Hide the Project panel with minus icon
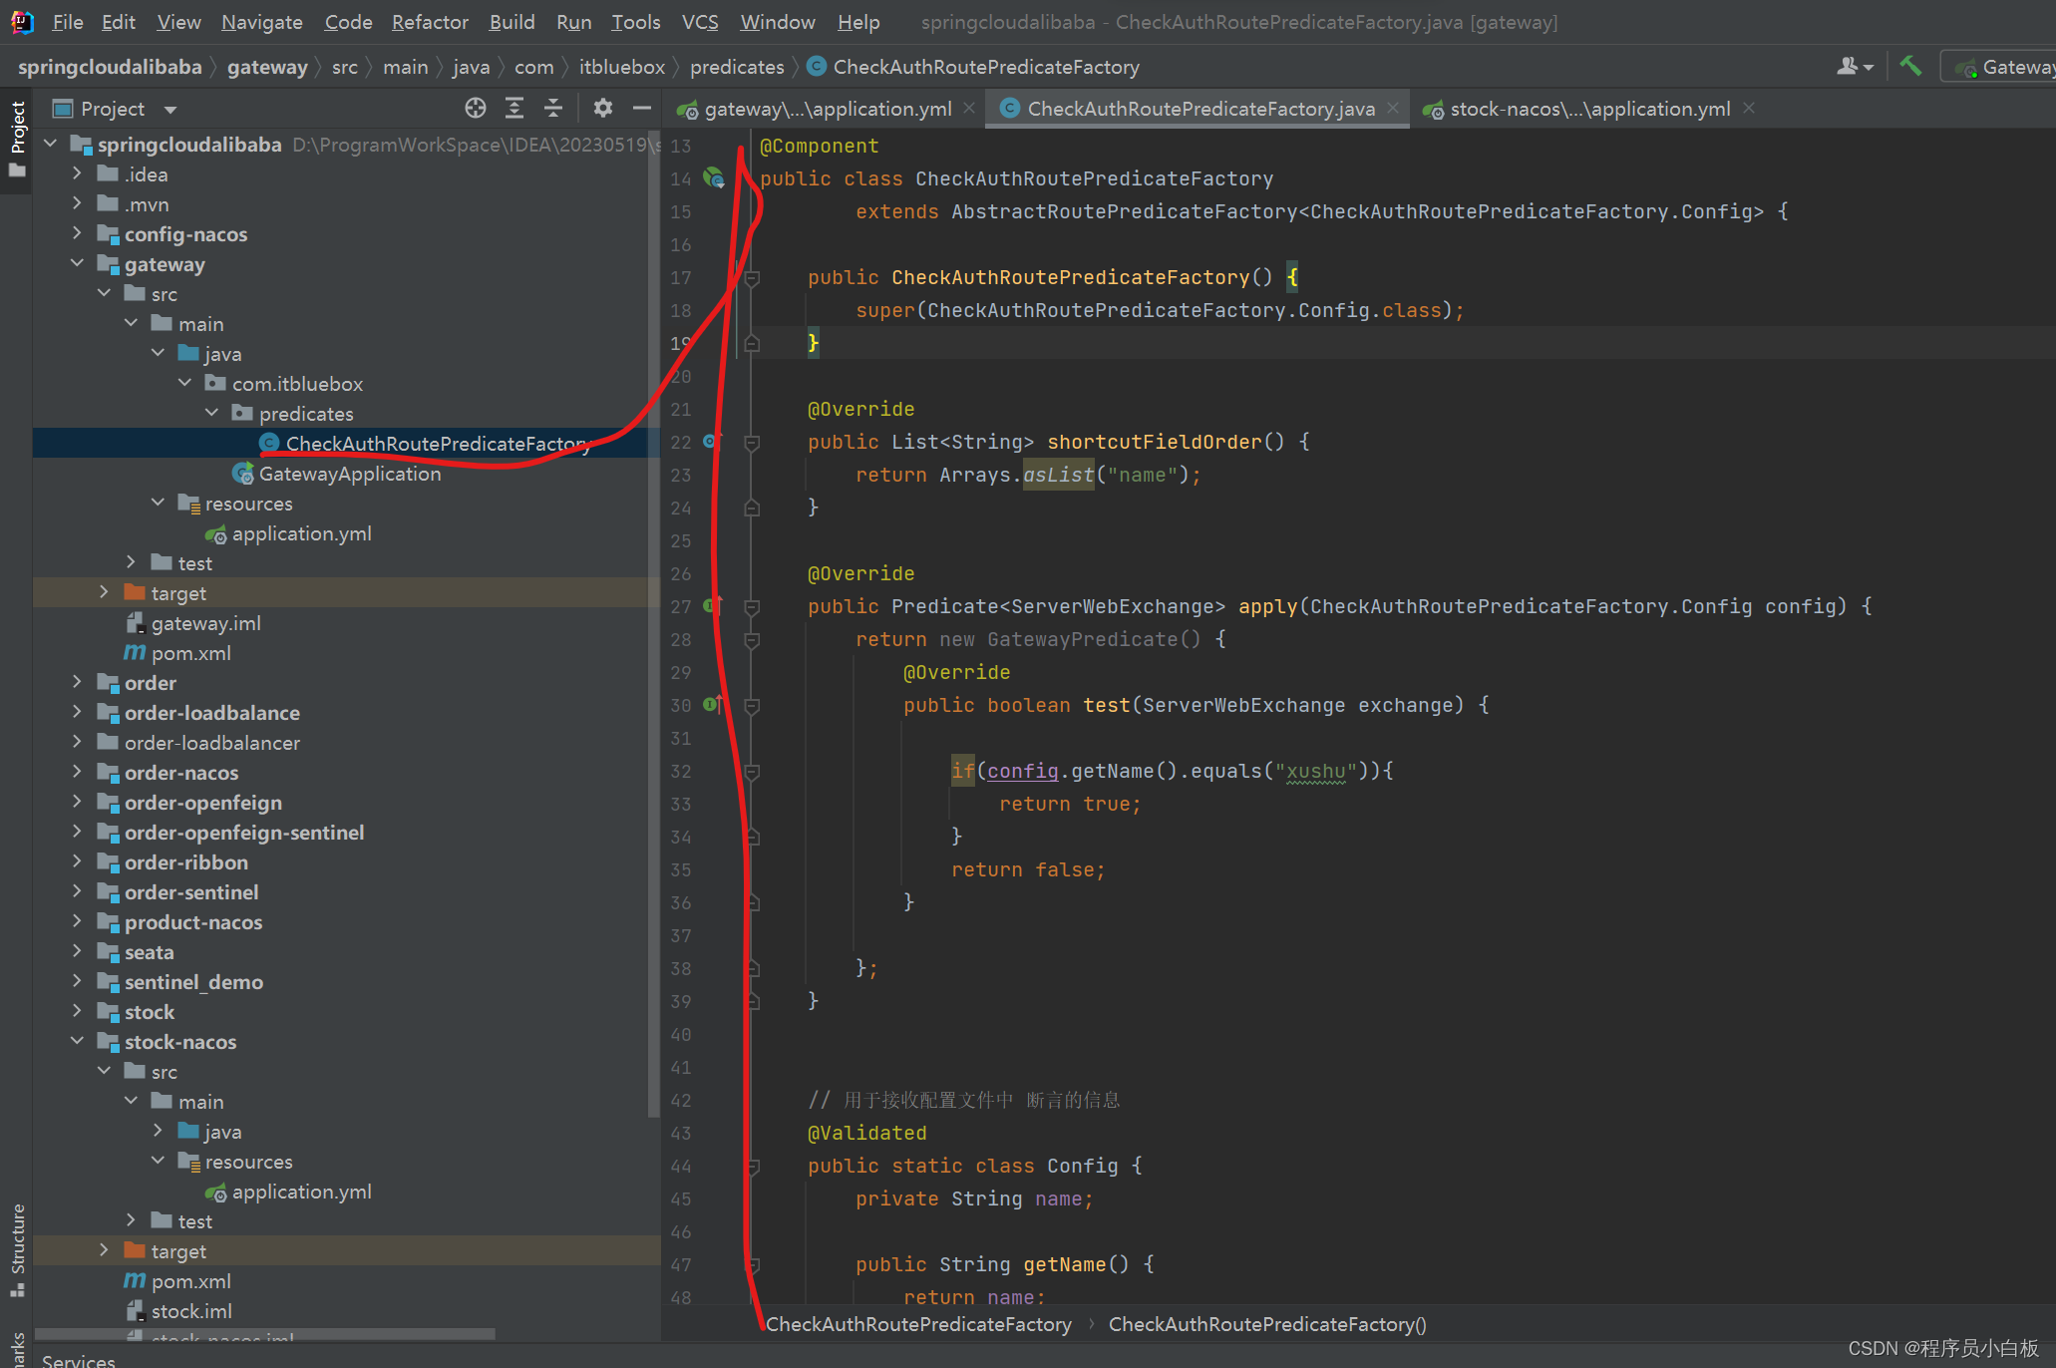The height and width of the screenshot is (1368, 2056). (642, 109)
